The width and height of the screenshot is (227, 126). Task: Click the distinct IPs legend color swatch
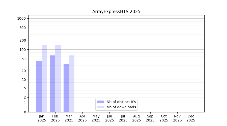[100, 102]
